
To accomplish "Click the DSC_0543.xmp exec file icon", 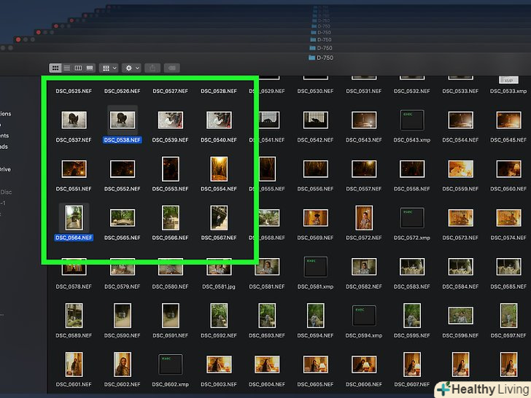I will (x=411, y=120).
